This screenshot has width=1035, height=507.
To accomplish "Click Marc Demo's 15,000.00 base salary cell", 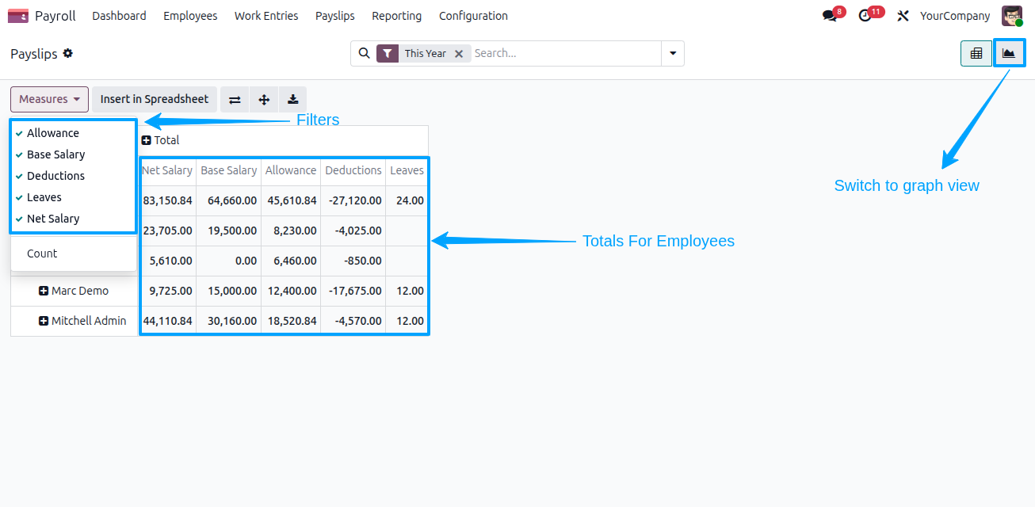I will coord(229,291).
